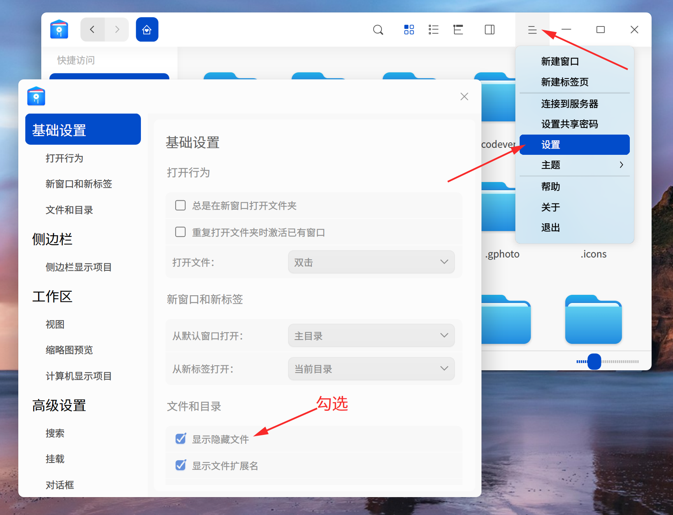Screen dimensions: 673x515
Task: Close the settings dialog
Action: tap(464, 96)
